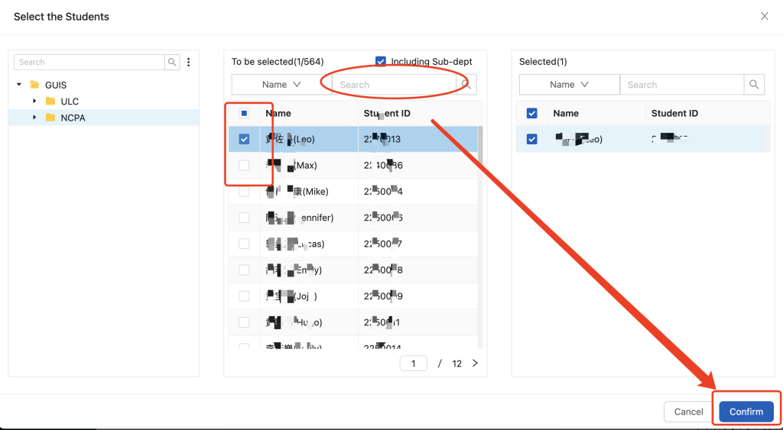Image resolution: width=783 pixels, height=430 pixels.
Task: Toggle select-all checkbox in the Selected panel header
Action: coord(532,113)
